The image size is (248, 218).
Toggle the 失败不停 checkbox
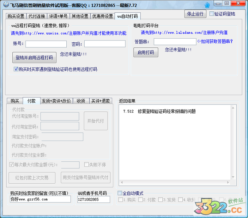(x=86, y=164)
